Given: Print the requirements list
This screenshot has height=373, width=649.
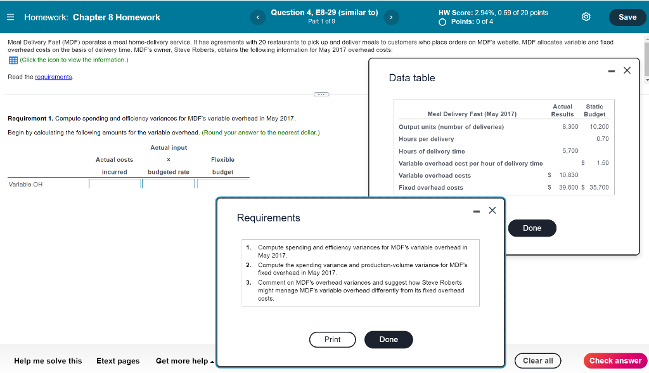Looking at the screenshot, I should tap(332, 339).
